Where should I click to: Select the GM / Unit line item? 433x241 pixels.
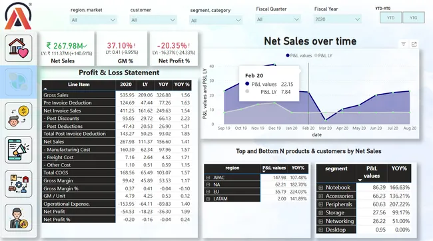click(79, 196)
